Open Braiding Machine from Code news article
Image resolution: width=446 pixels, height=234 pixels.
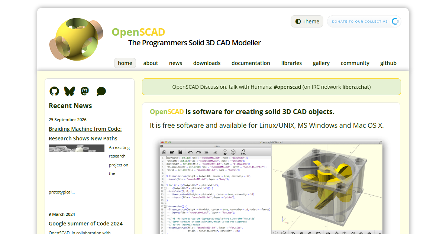[x=85, y=134]
